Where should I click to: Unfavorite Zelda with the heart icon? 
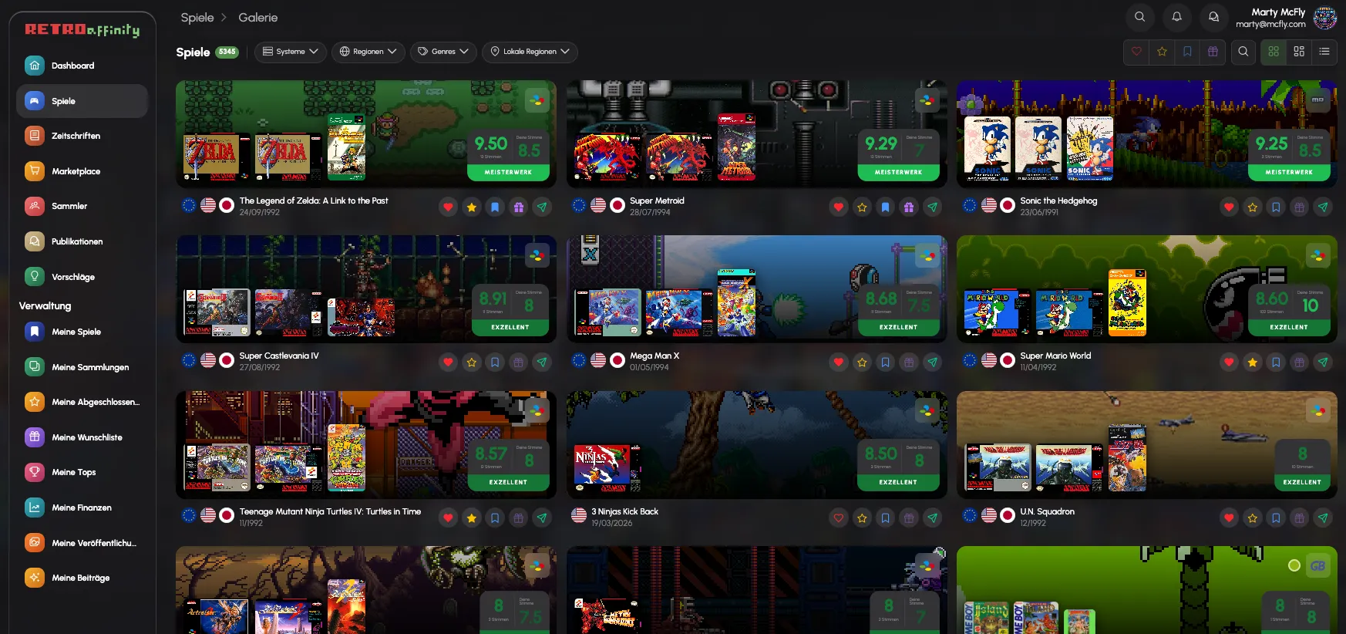pyautogui.click(x=448, y=207)
